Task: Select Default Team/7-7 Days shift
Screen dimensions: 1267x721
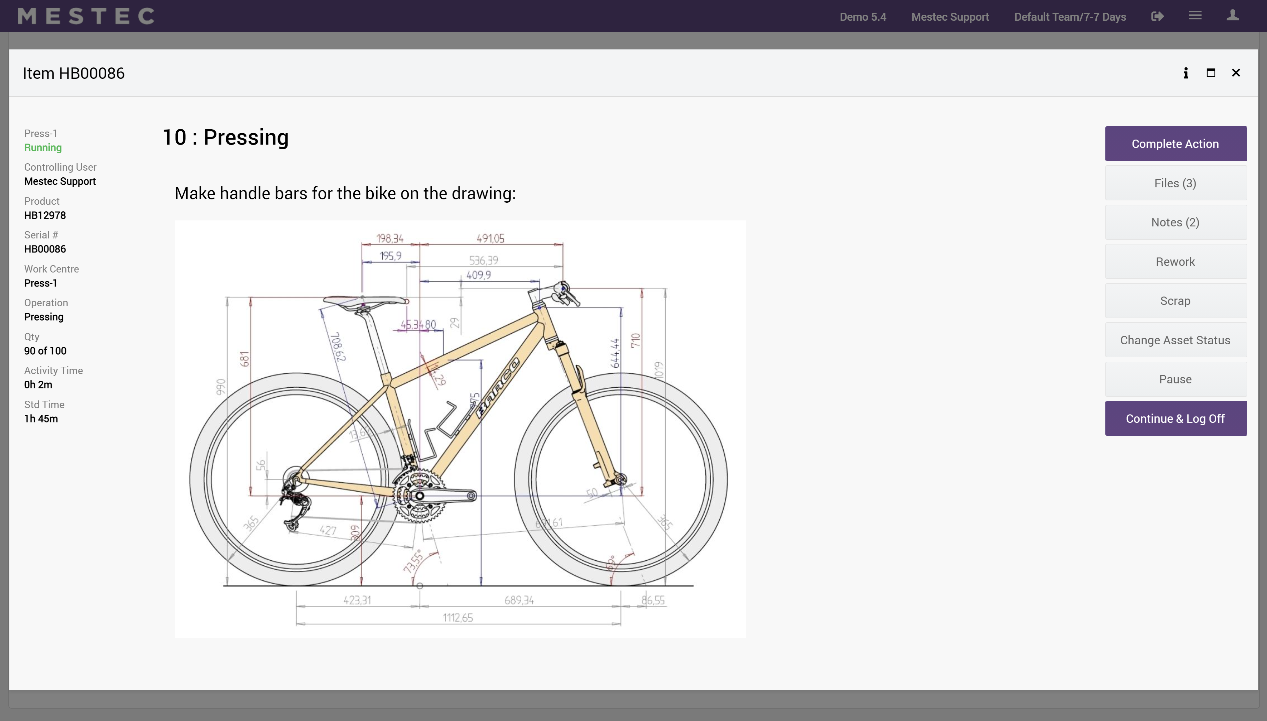Action: (1070, 17)
